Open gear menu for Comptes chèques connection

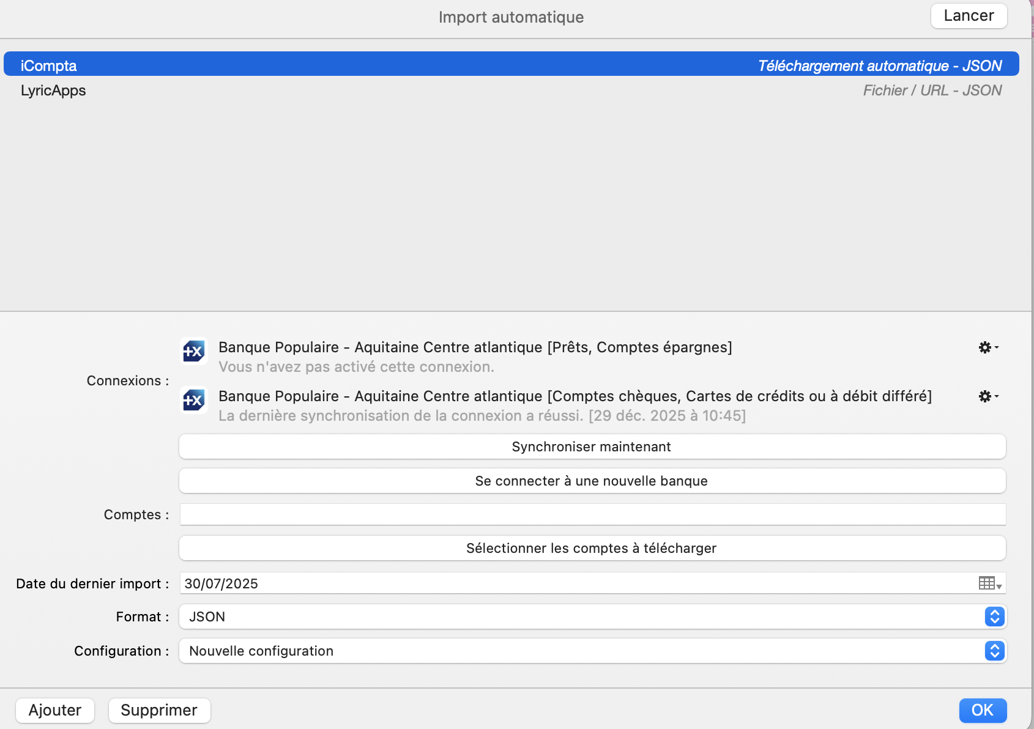988,396
